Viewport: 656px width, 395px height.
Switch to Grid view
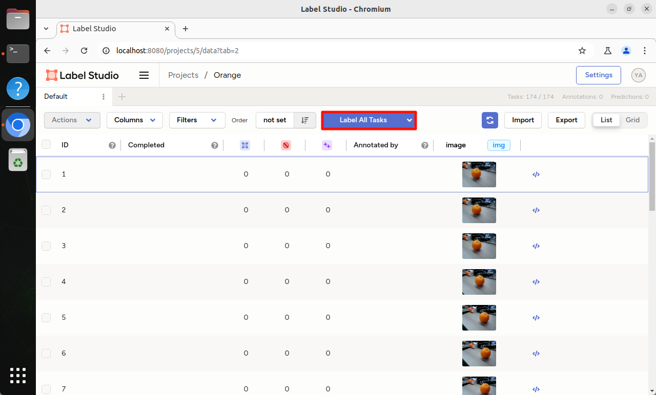632,120
